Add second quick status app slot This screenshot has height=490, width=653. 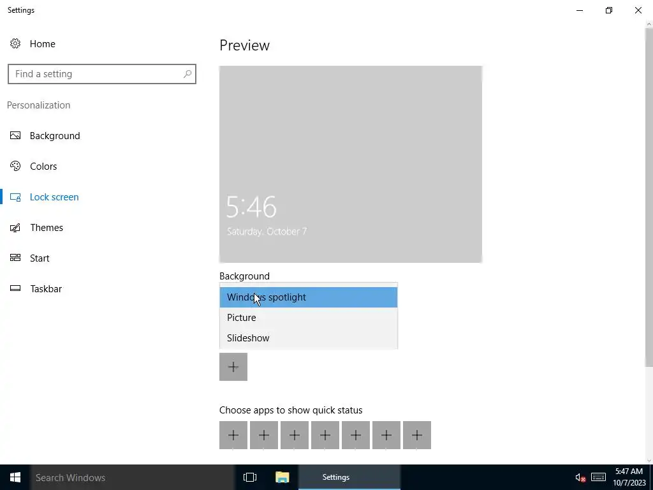[x=264, y=435]
